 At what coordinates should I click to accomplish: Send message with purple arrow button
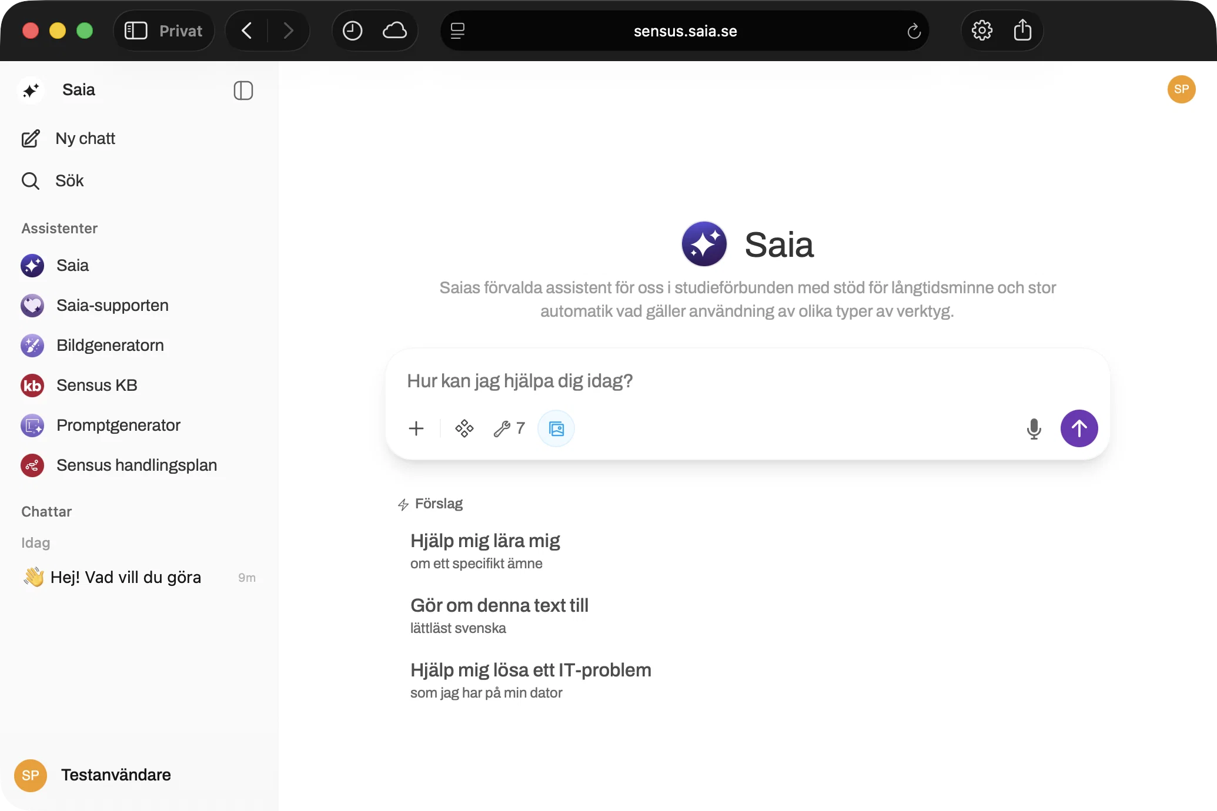coord(1079,428)
